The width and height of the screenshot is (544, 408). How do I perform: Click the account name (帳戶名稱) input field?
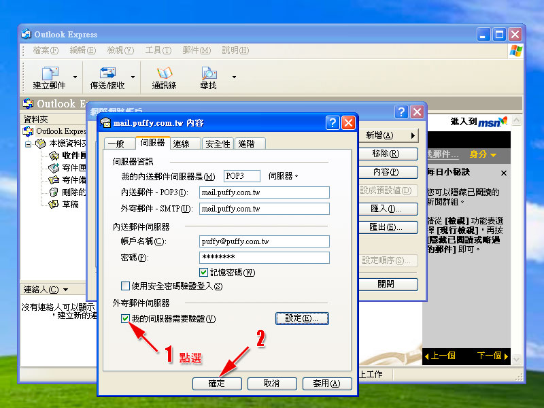265,241
